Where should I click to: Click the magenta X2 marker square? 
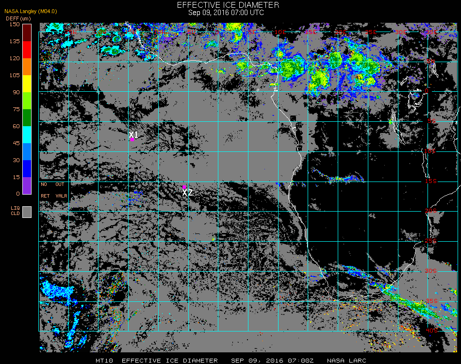point(184,187)
